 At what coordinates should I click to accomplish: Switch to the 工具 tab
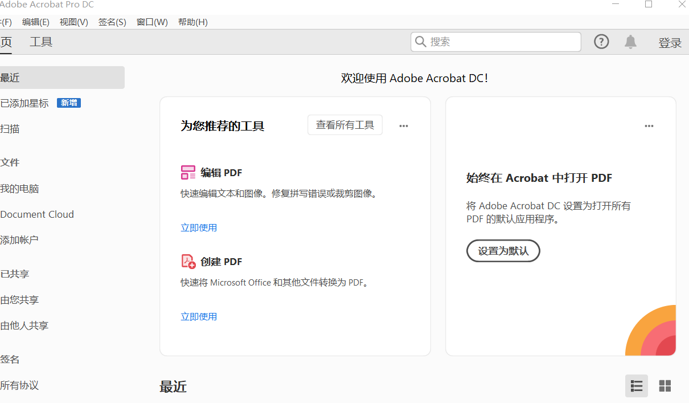41,42
